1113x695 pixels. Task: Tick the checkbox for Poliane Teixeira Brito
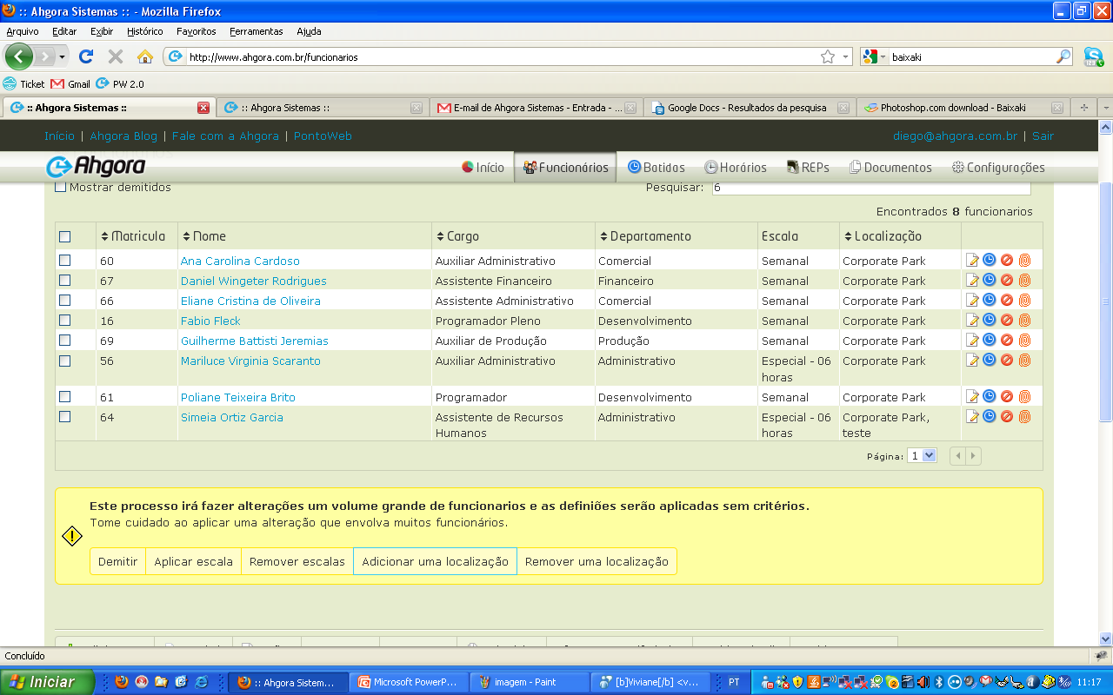pos(64,396)
